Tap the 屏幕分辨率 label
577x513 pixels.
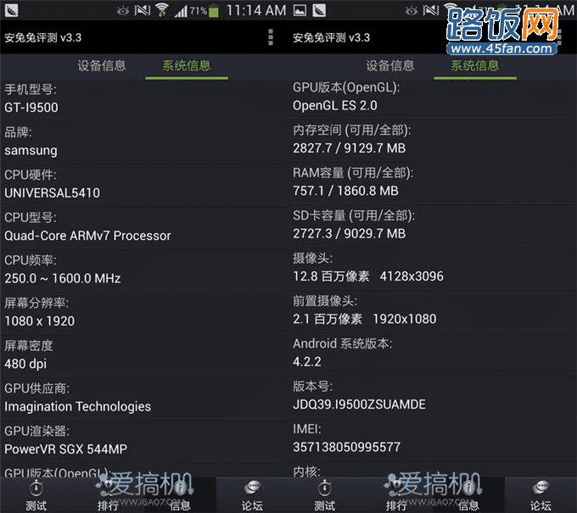[x=36, y=303]
